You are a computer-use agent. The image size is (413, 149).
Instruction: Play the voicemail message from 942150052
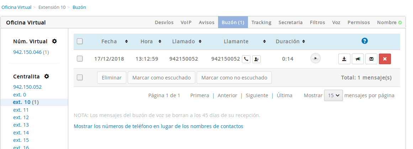point(315,59)
